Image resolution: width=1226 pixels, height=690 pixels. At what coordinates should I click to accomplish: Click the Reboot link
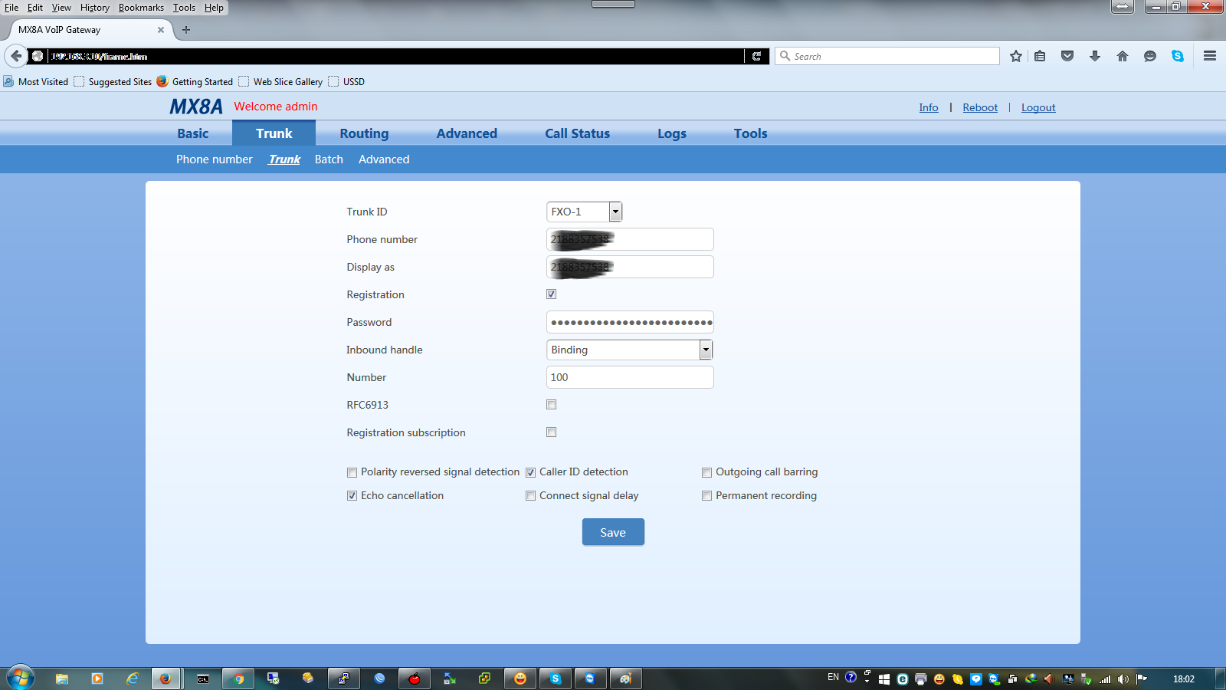[980, 107]
